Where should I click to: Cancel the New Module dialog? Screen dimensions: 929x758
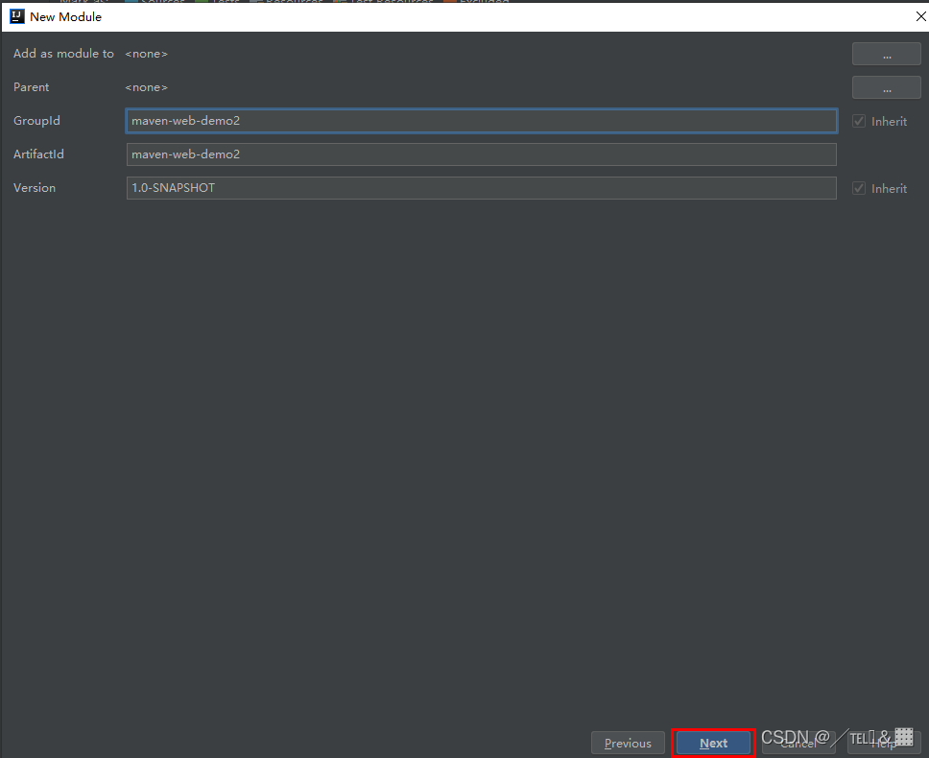point(798,743)
